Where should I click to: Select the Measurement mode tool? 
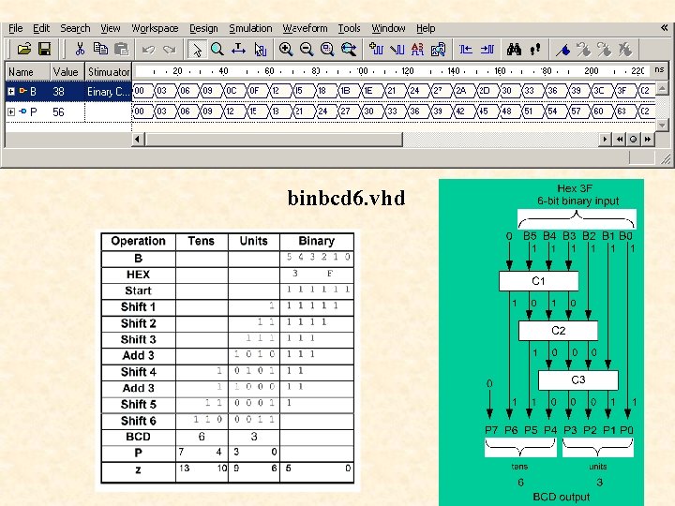click(238, 49)
